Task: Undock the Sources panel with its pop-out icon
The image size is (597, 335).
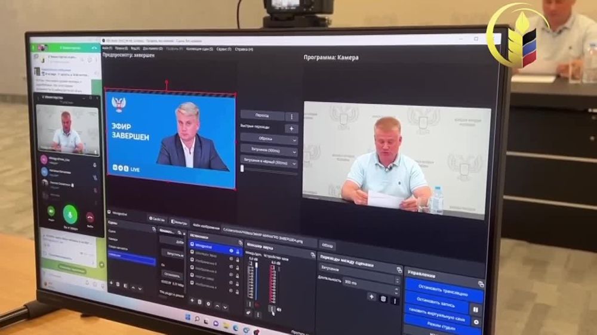Action: coord(240,242)
